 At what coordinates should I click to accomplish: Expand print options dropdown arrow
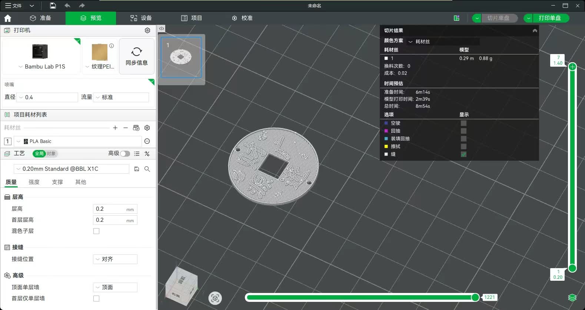pyautogui.click(x=528, y=18)
